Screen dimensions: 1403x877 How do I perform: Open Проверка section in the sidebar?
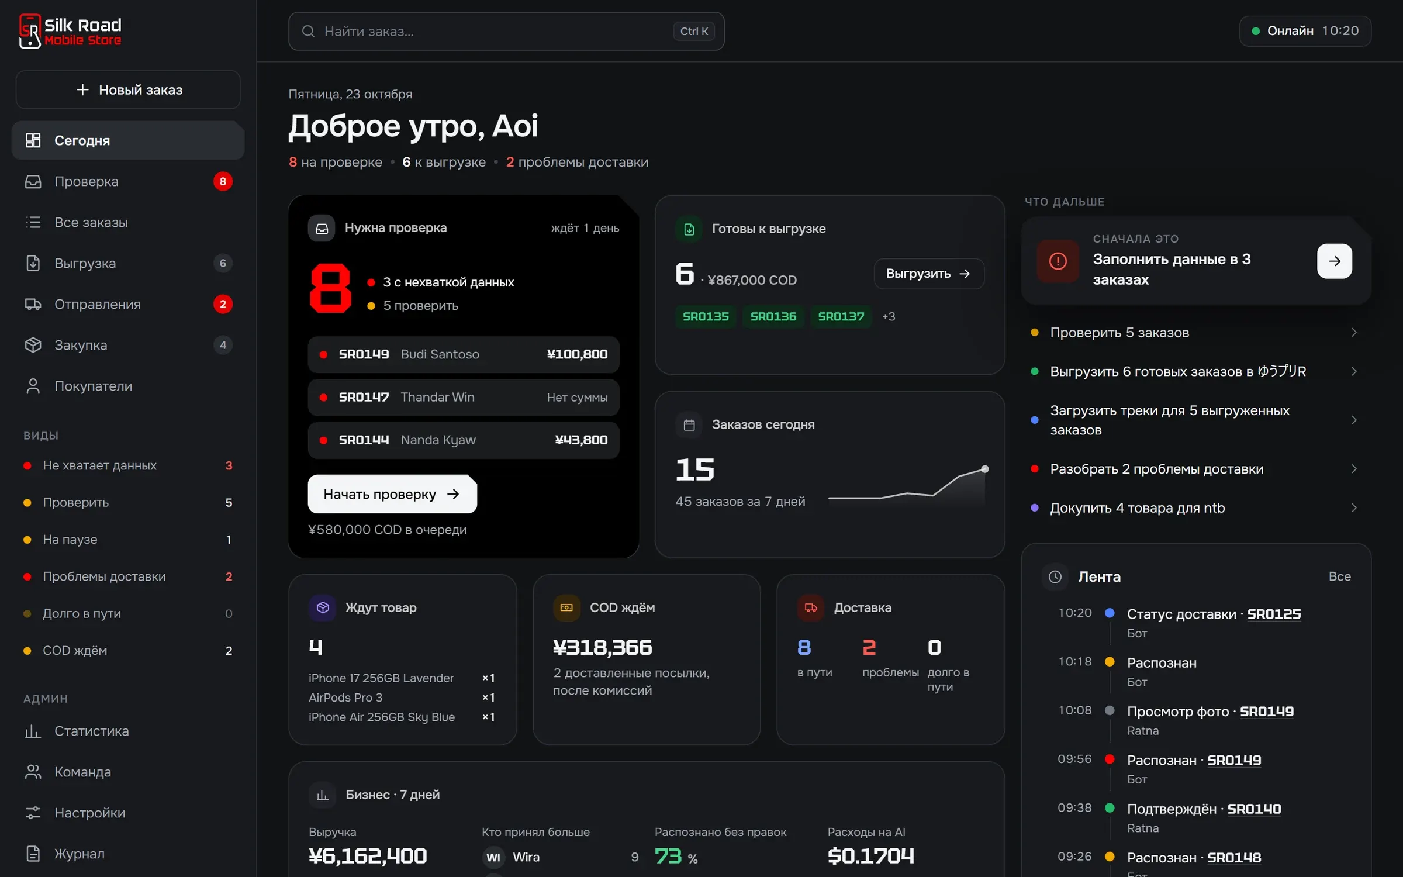128,181
